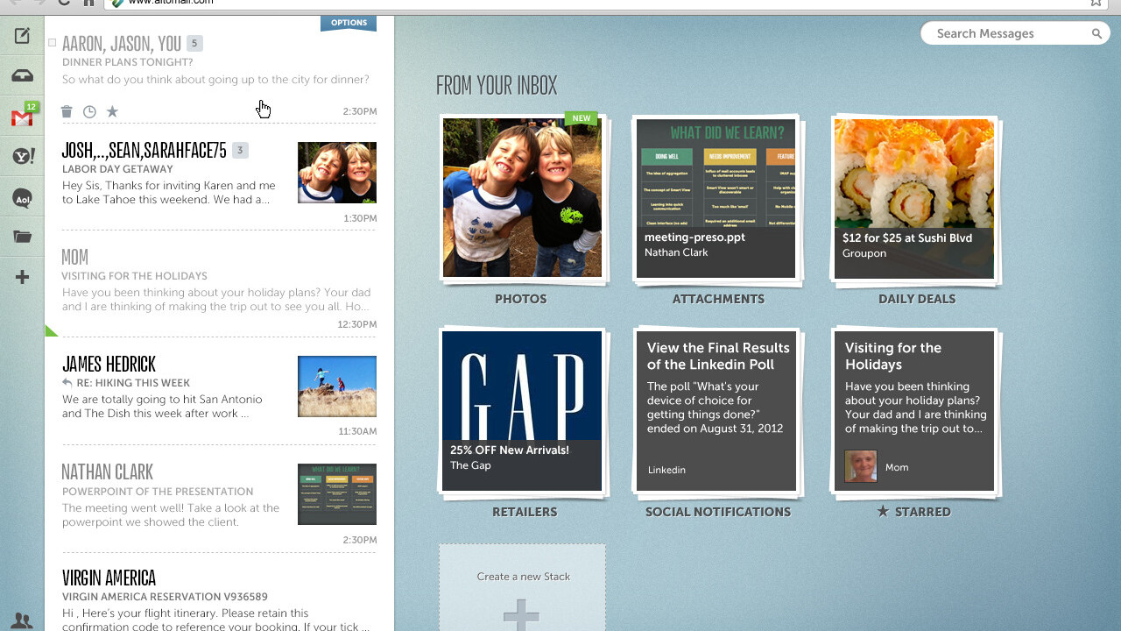Image resolution: width=1121 pixels, height=631 pixels.
Task: Open the Photos stack thumbnail
Action: [x=522, y=198]
